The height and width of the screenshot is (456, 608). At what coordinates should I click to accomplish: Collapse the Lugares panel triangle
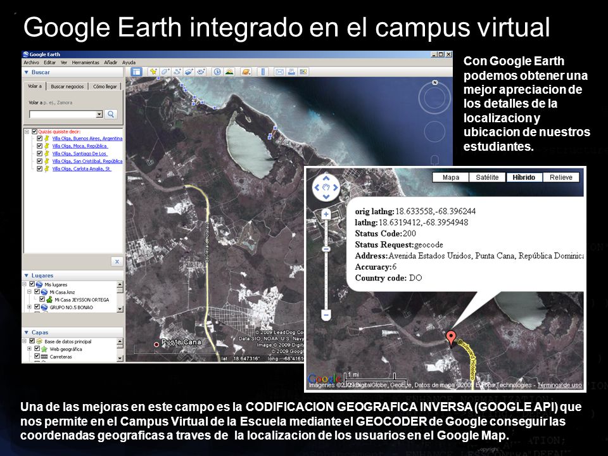pyautogui.click(x=27, y=275)
